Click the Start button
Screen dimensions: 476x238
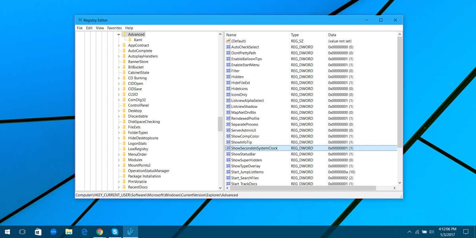8,231
